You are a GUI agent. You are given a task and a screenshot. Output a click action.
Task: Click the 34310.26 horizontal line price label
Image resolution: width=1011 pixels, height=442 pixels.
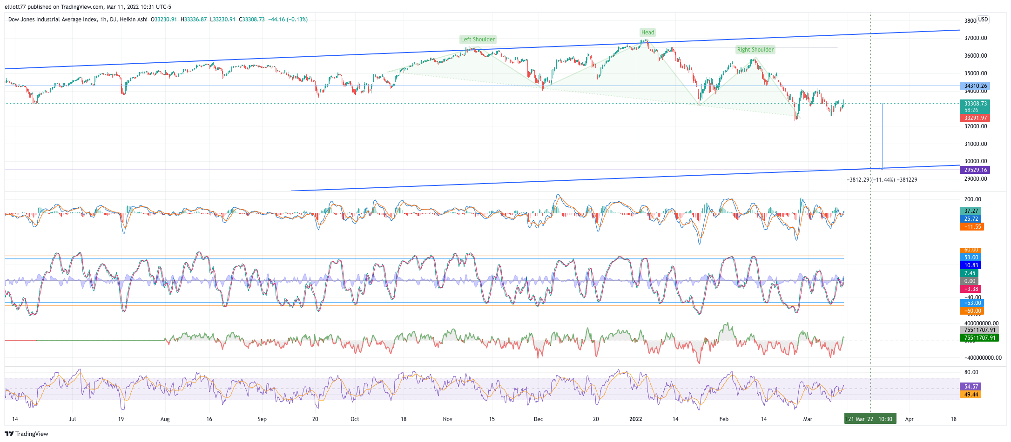click(x=975, y=86)
